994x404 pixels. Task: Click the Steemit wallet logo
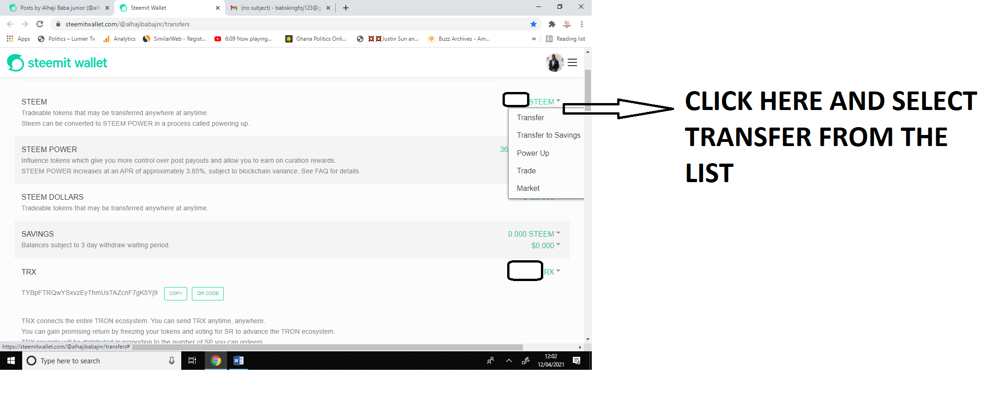coord(57,62)
